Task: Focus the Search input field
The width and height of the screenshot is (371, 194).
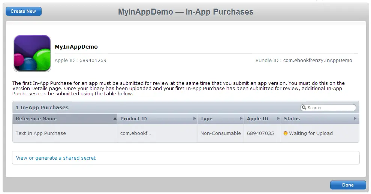Action: click(x=330, y=108)
